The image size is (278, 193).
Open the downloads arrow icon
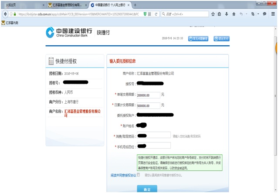pyautogui.click(x=227, y=14)
